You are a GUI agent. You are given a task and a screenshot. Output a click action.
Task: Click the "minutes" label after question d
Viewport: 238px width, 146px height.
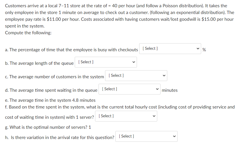[170, 90]
